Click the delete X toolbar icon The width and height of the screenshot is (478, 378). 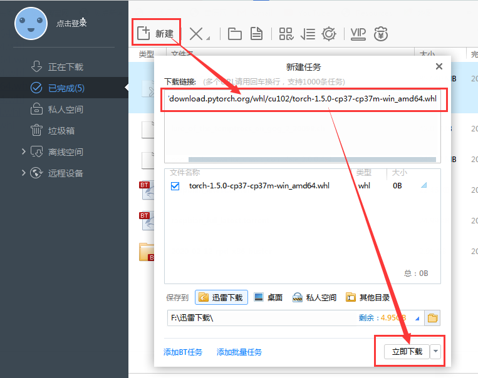(196, 34)
